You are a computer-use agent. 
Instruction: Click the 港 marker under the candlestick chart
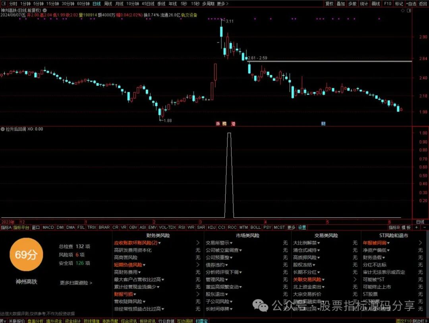233,124
